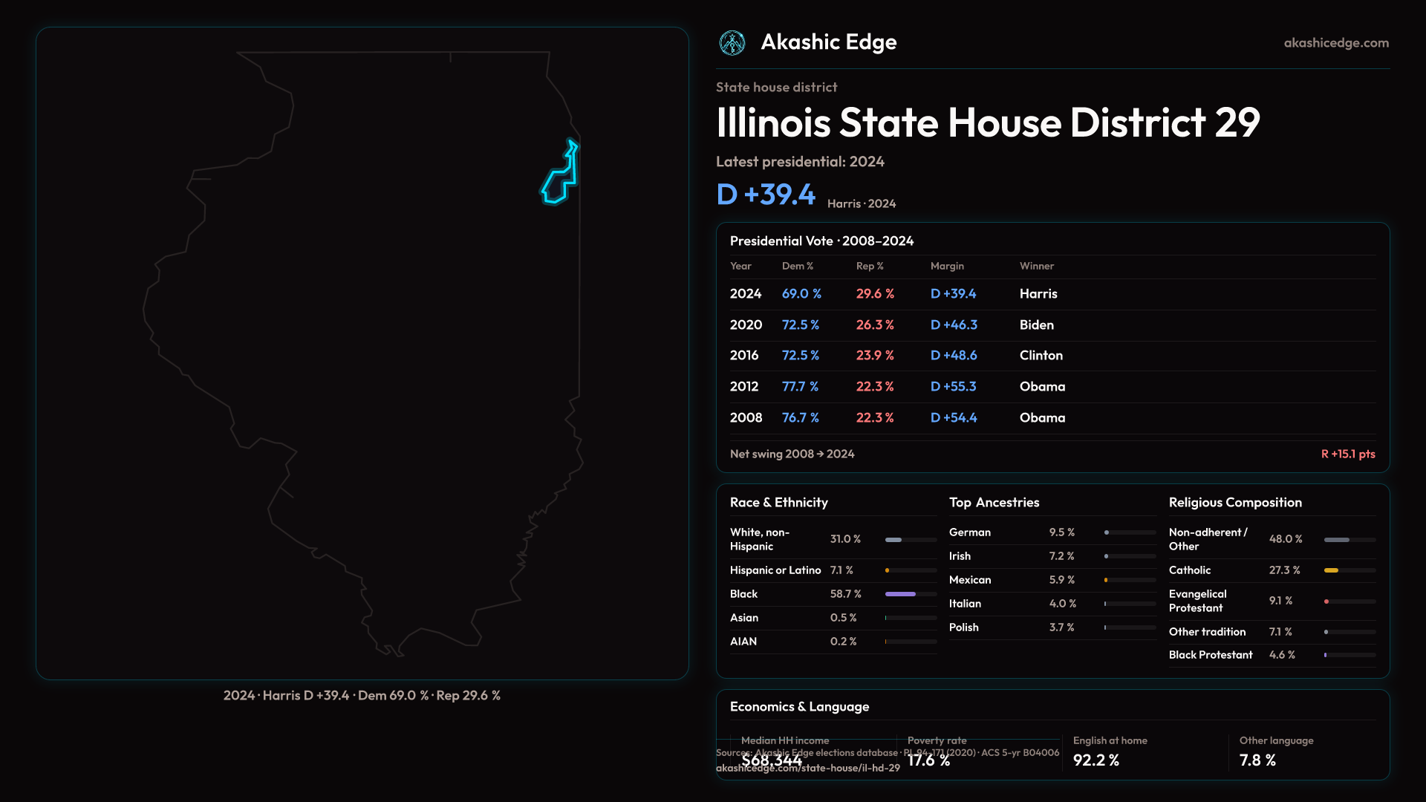Click the Black population percentage bar
Screen dimensions: 1426x802
pos(900,594)
